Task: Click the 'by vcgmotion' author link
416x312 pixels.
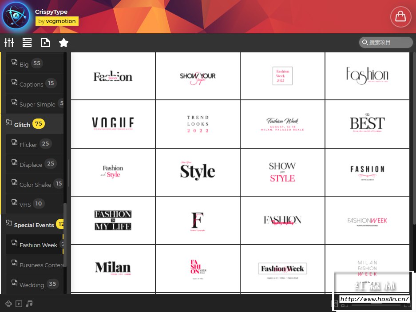Action: coord(57,21)
